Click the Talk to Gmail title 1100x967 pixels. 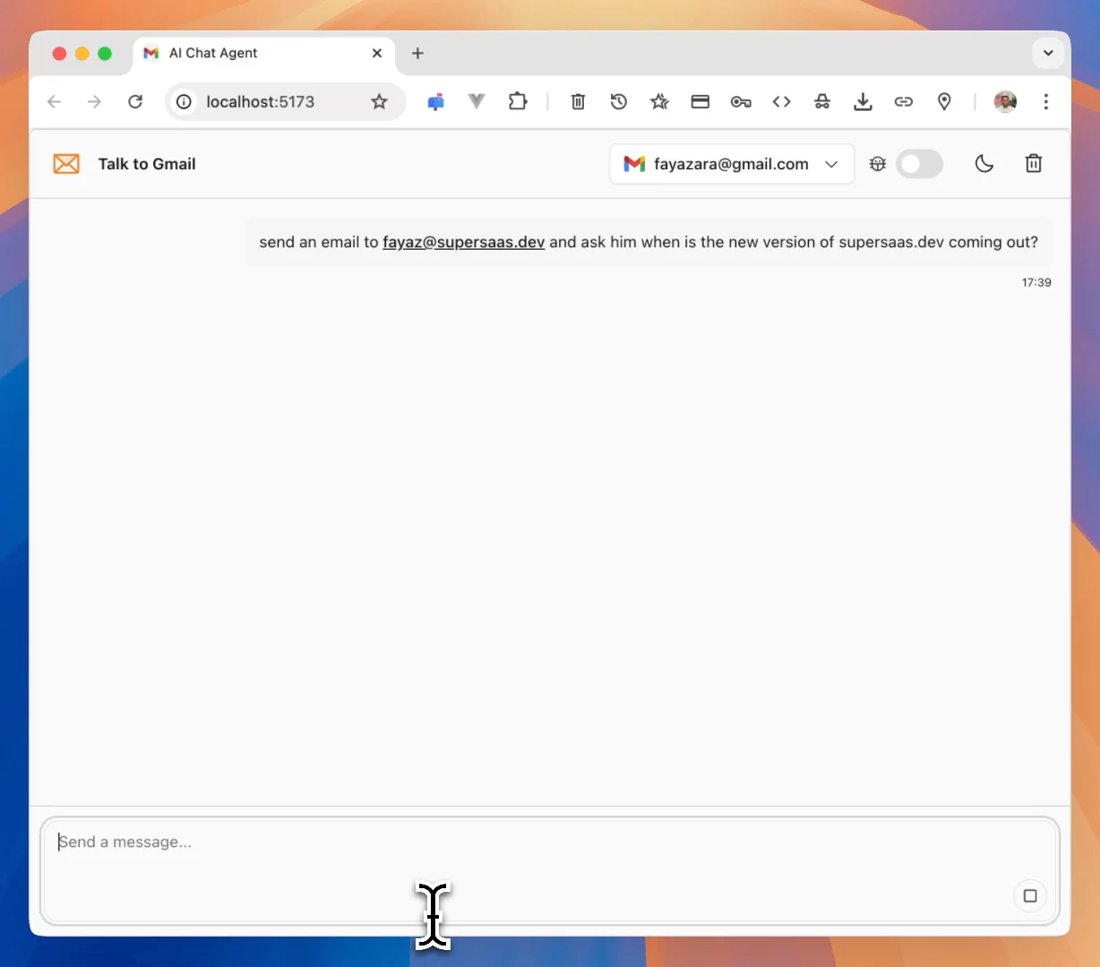click(147, 164)
